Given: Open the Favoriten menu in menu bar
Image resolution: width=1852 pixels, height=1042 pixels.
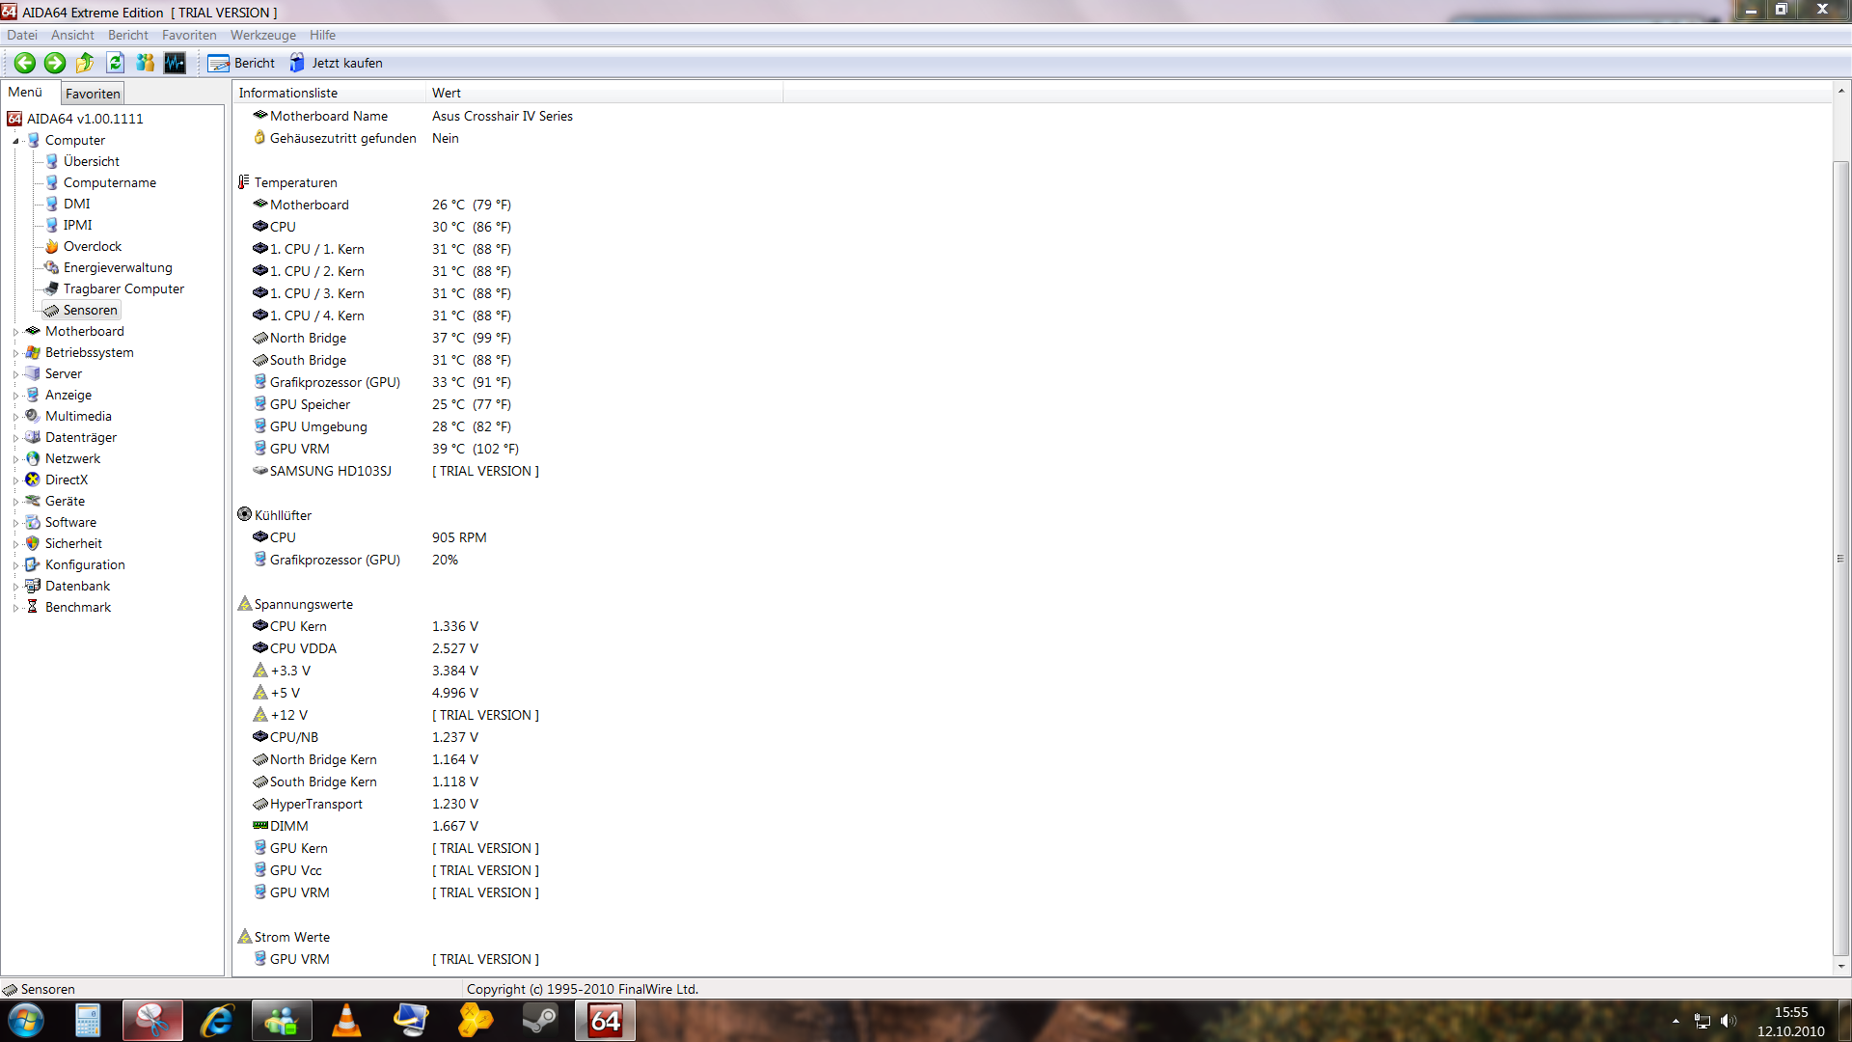Looking at the screenshot, I should pyautogui.click(x=189, y=35).
